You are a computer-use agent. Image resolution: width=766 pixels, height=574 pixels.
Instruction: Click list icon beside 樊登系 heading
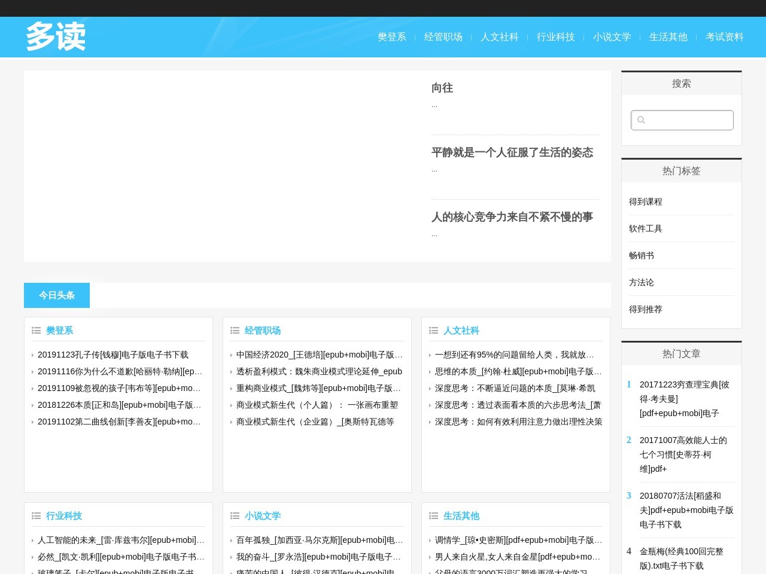(37, 331)
